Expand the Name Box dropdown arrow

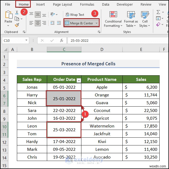26,40
